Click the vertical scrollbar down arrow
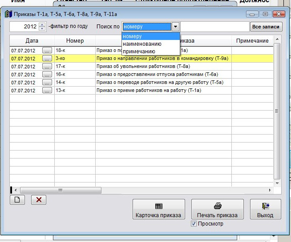Screen dimensions: 291x242 pyautogui.click(x=277, y=183)
